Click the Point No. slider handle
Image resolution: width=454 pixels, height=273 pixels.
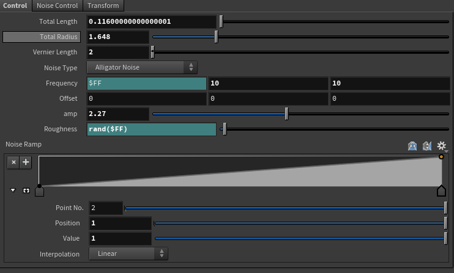coord(445,208)
